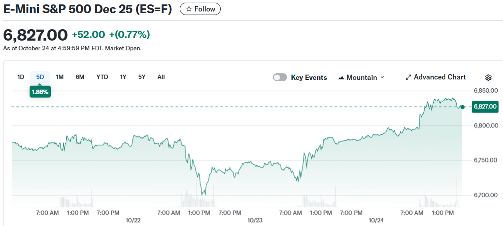Select the 1D time range
The width and height of the screenshot is (503, 226).
[x=21, y=77]
